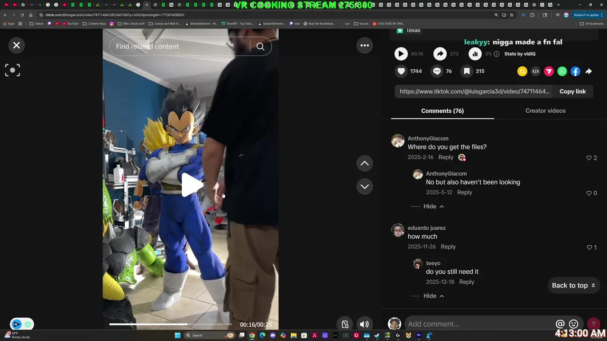This screenshot has width=607, height=341.
Task: Like the video with heart icon
Action: pos(401,71)
